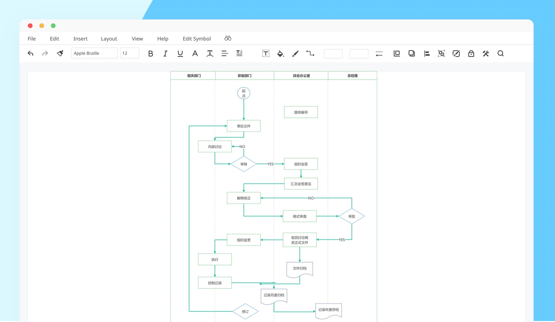The image size is (555, 322).
Task: Select the 审批 diamond shape
Action: pos(352,216)
